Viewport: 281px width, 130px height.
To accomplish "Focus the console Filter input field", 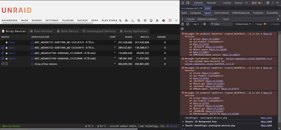I will point(221,24).
